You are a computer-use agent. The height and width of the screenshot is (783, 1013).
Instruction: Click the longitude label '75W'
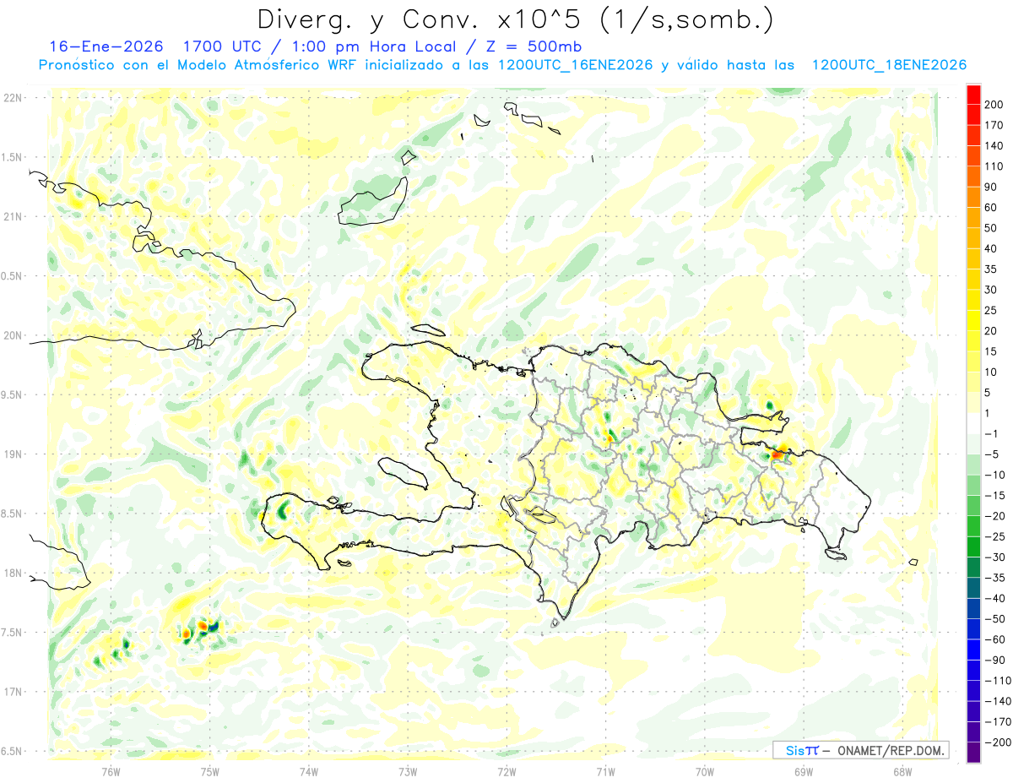tap(210, 771)
